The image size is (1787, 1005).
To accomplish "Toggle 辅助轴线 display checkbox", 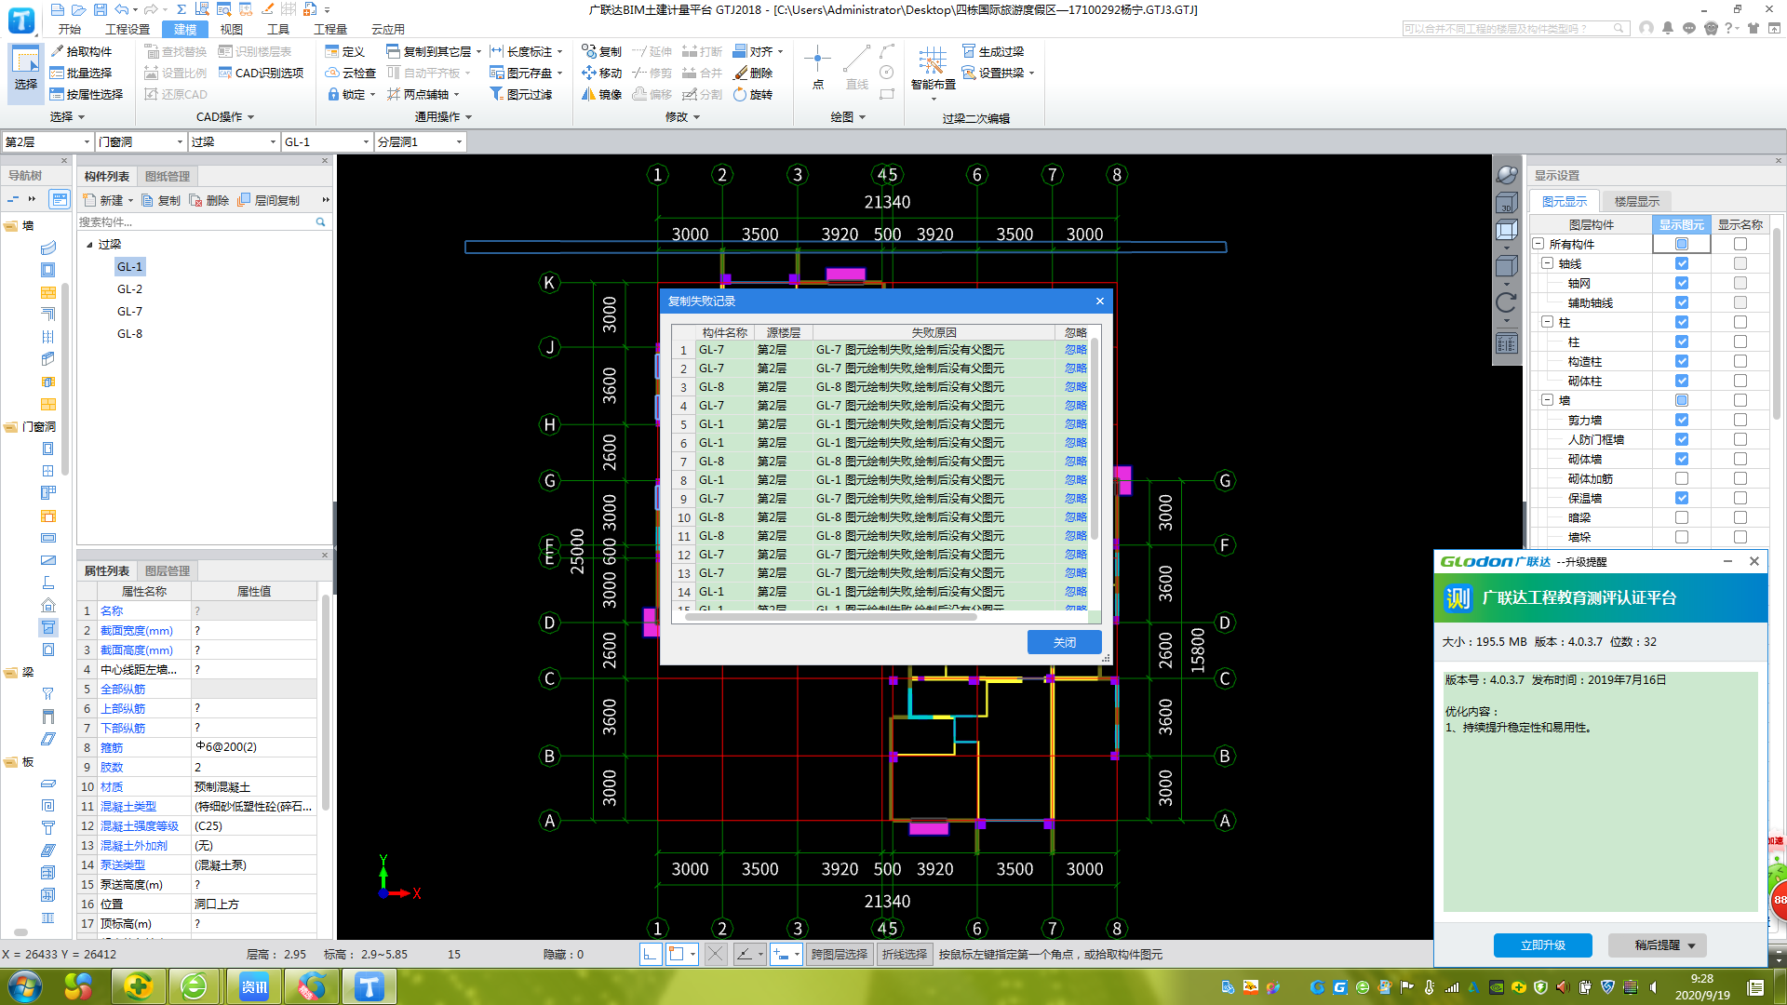I will (1682, 302).
